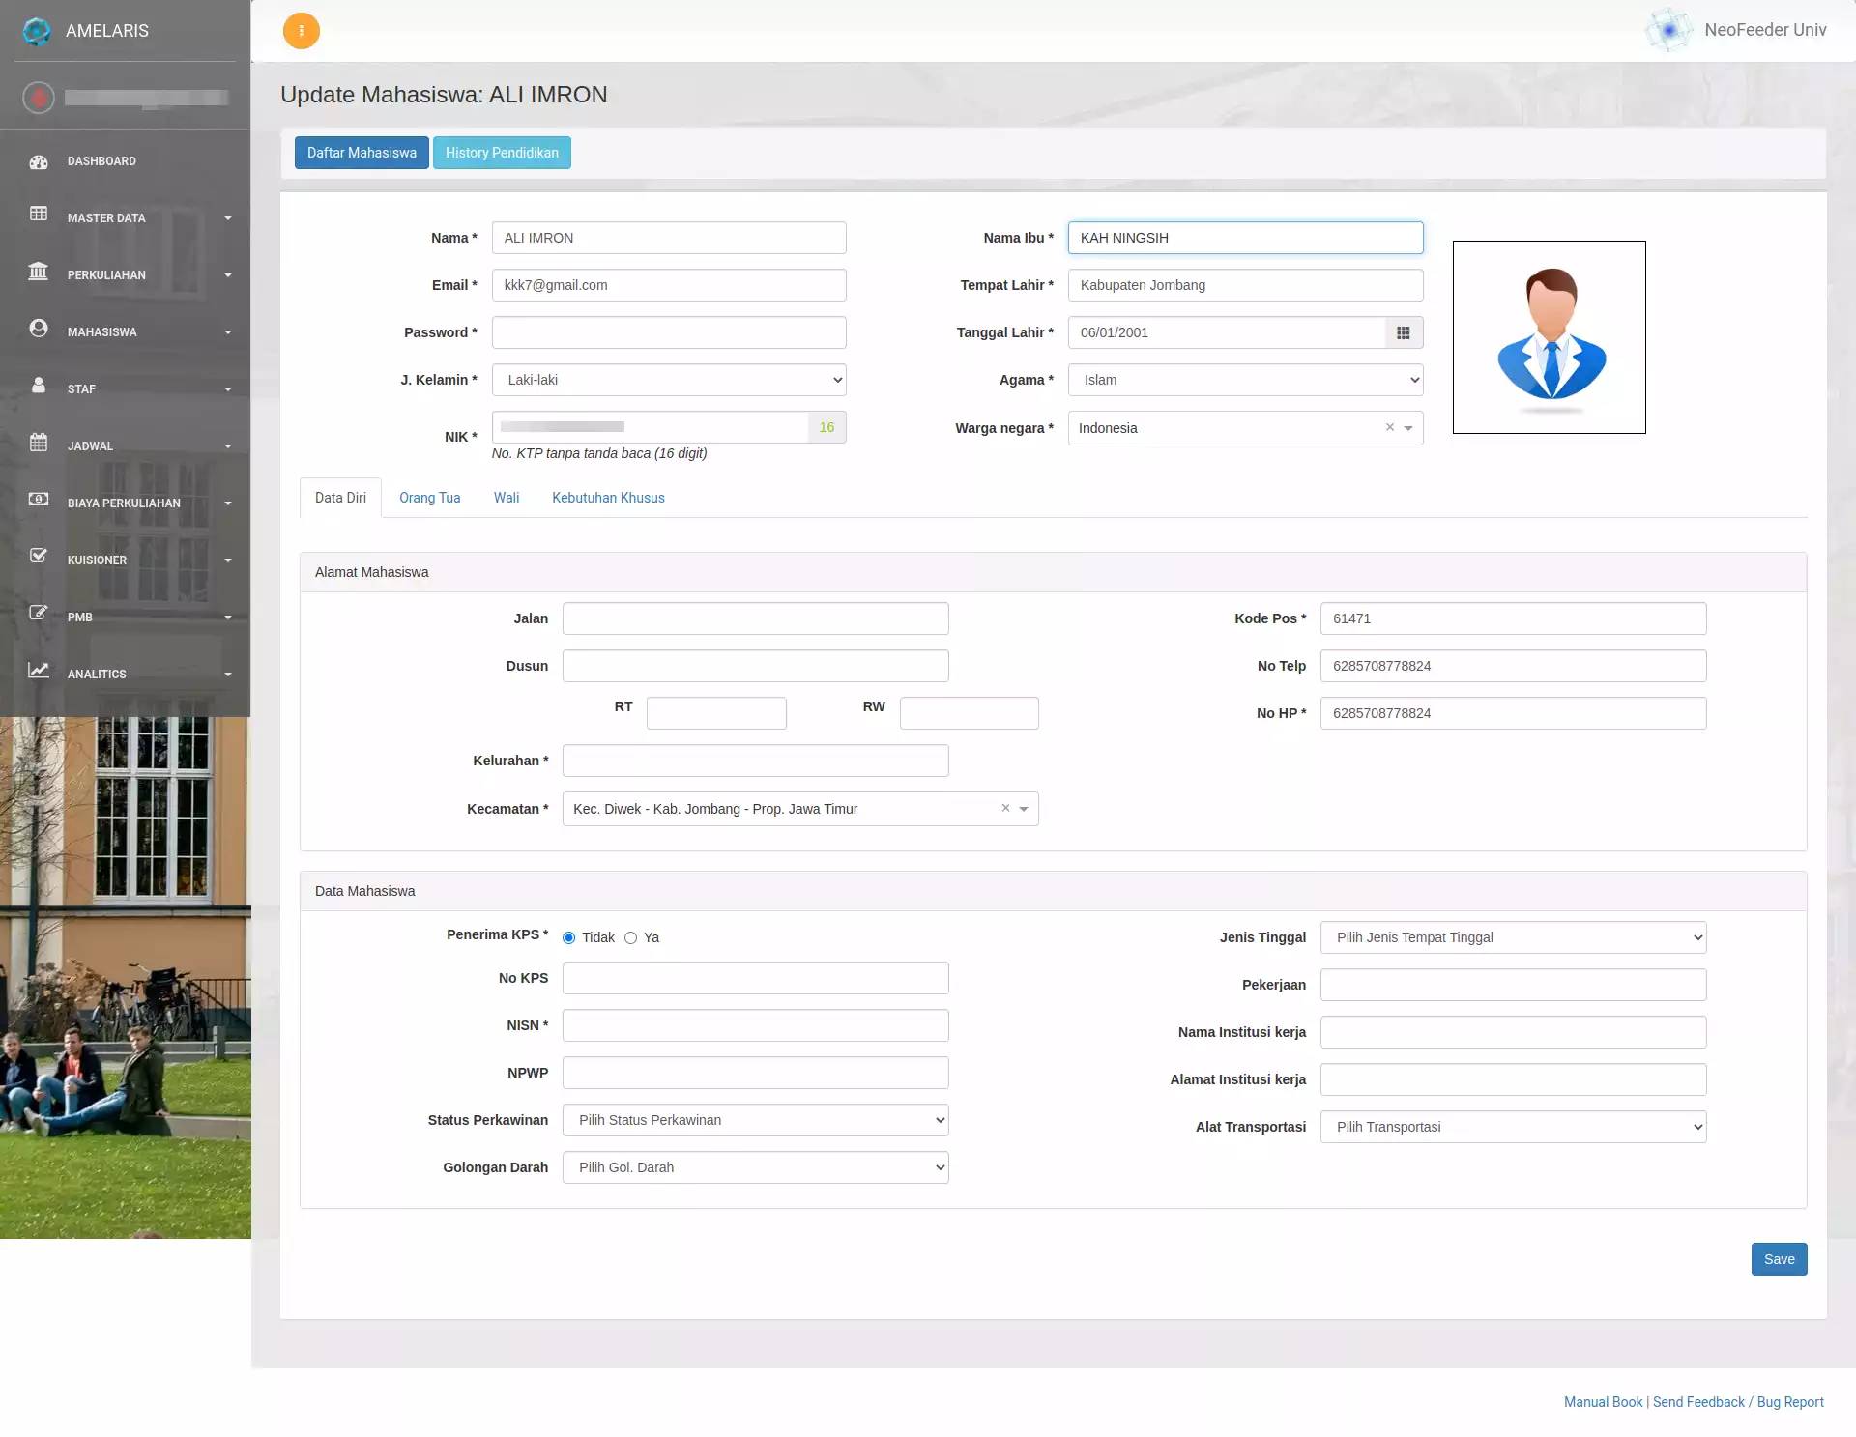Click the Biaya Perkuliahan money icon

point(39,499)
